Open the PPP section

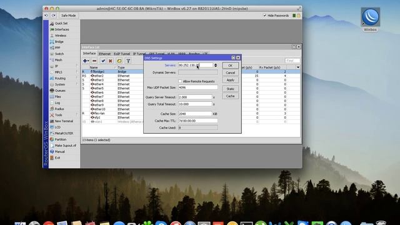[x=57, y=47]
